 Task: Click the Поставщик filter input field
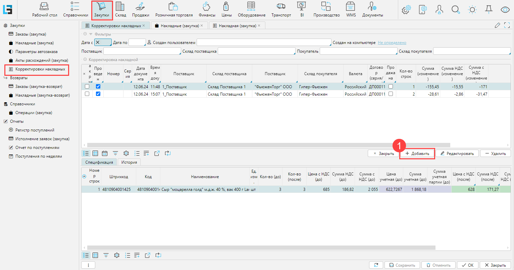click(x=142, y=51)
